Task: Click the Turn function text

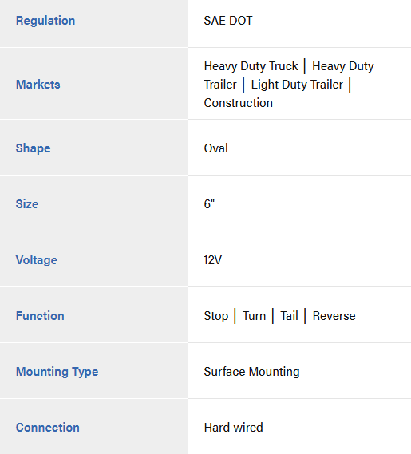Action: pyautogui.click(x=254, y=316)
